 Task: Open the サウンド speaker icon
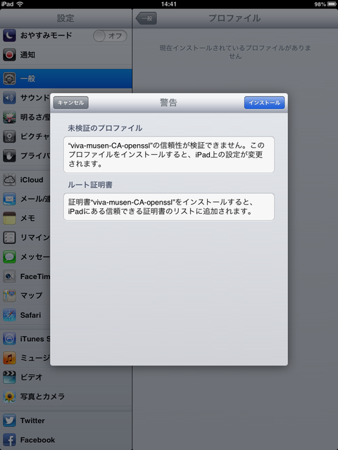(9, 98)
